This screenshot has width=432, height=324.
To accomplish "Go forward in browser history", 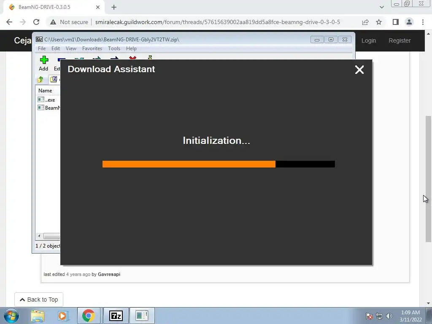I will (x=23, y=22).
